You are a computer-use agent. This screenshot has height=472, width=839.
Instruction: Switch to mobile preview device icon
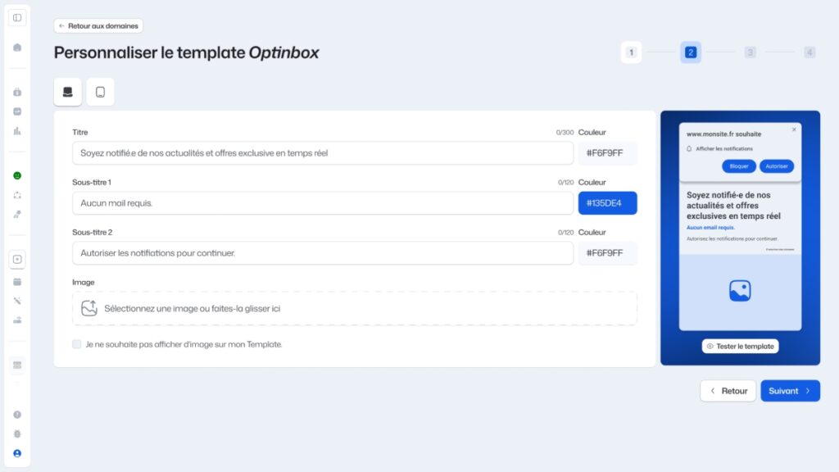pos(100,92)
